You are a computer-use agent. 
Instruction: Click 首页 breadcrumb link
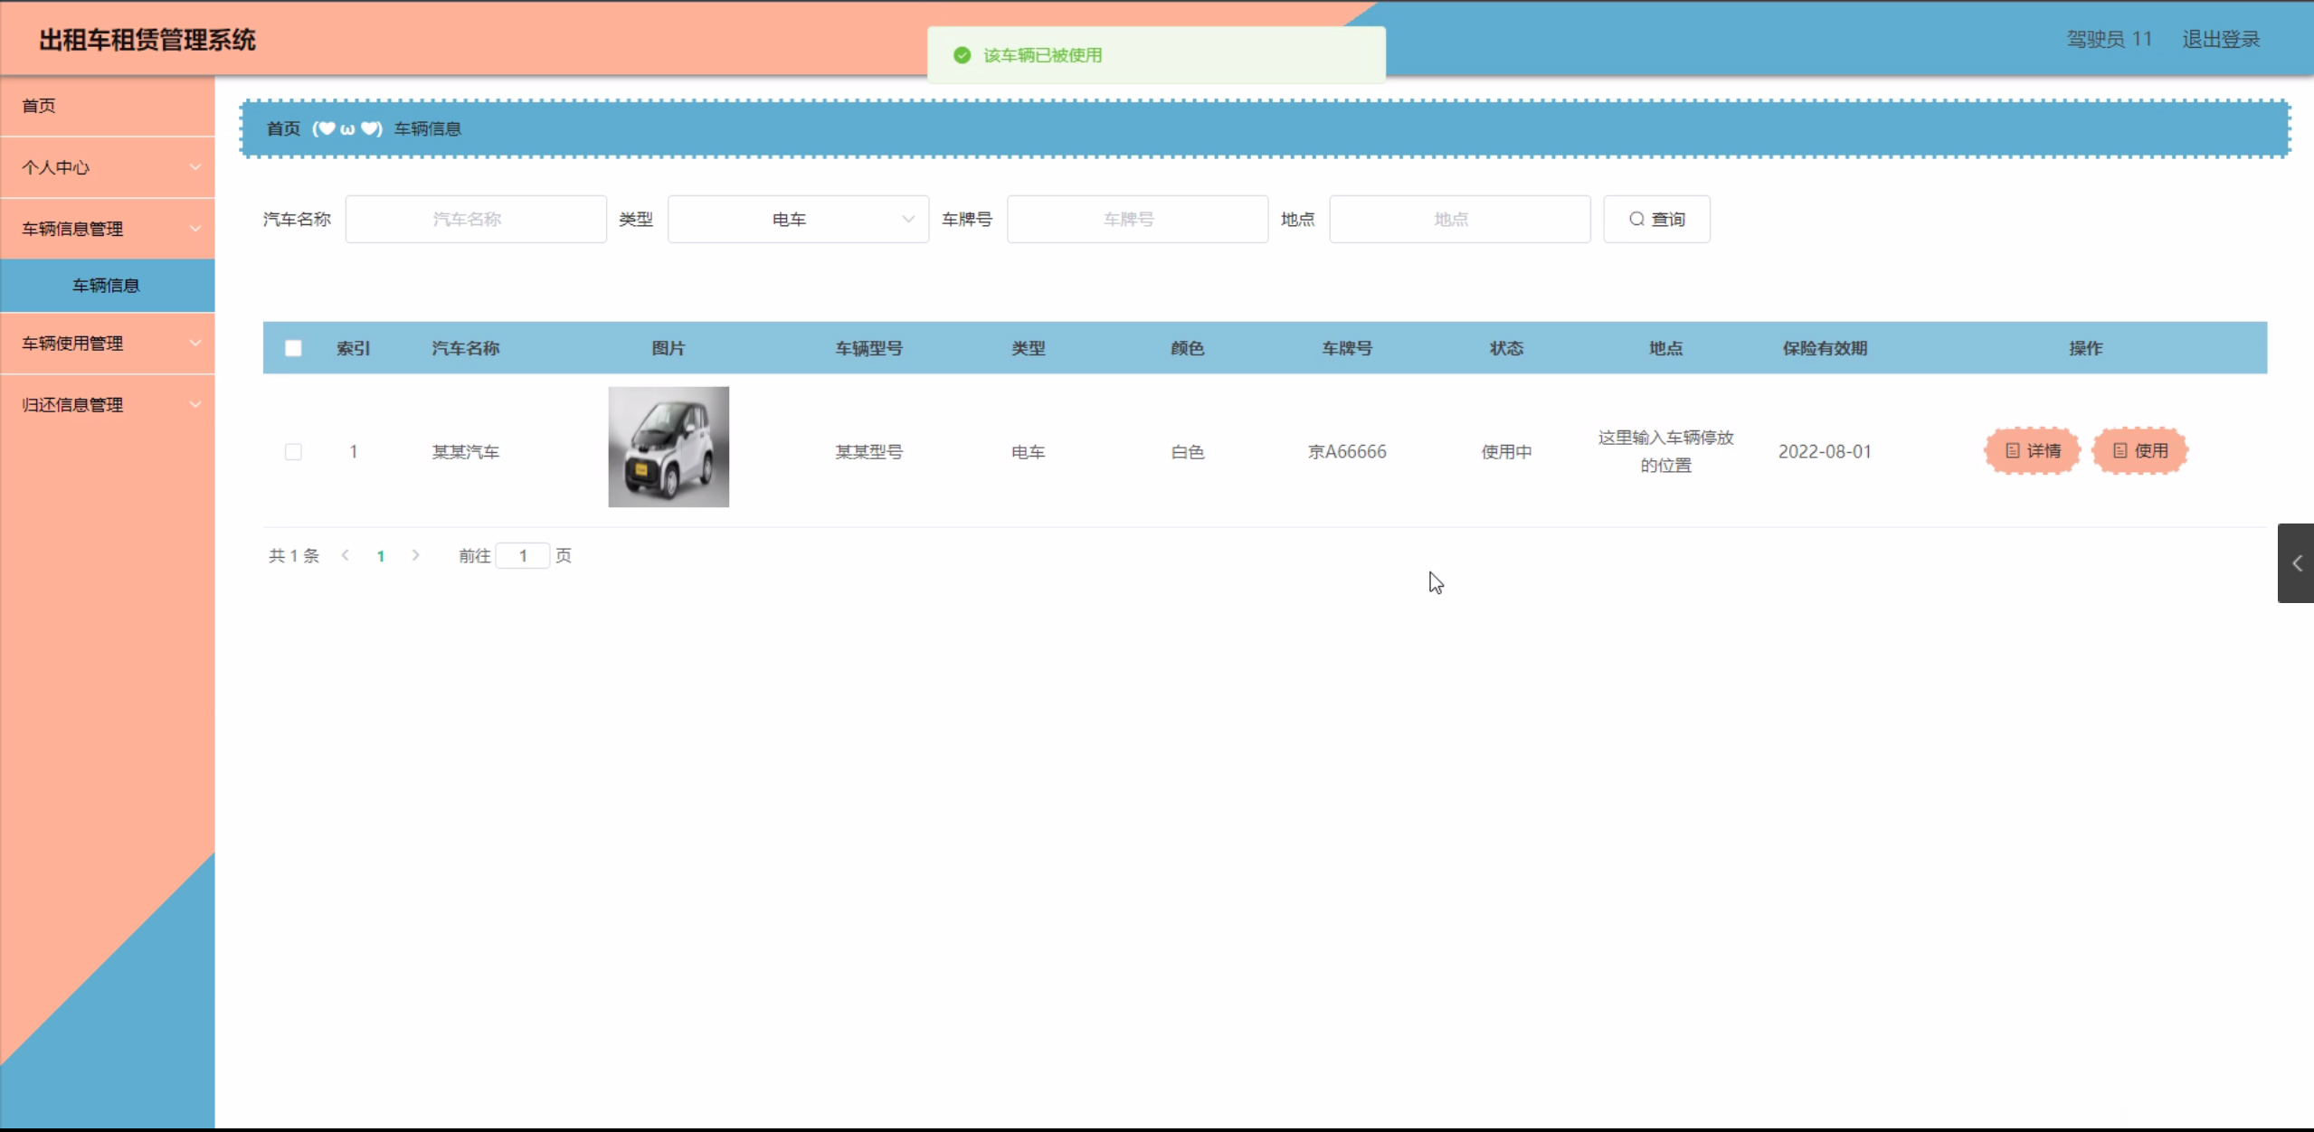pos(283,128)
